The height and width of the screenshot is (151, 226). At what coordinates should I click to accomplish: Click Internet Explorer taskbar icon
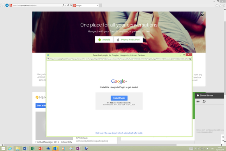pos(10,148)
